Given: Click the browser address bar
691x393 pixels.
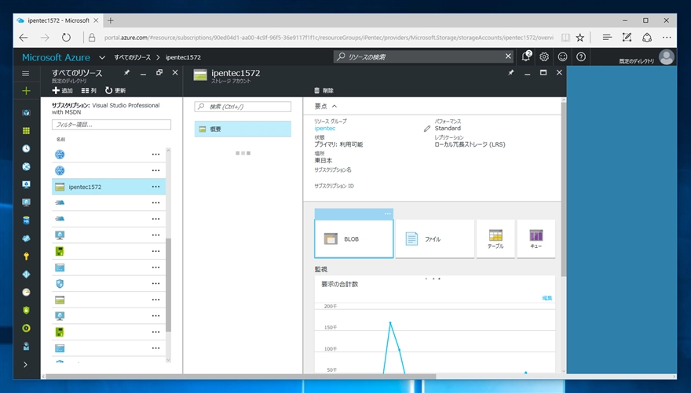Looking at the screenshot, I should click(328, 38).
